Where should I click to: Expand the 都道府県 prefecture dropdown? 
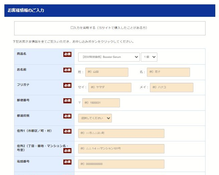pyautogui.click(x=95, y=118)
